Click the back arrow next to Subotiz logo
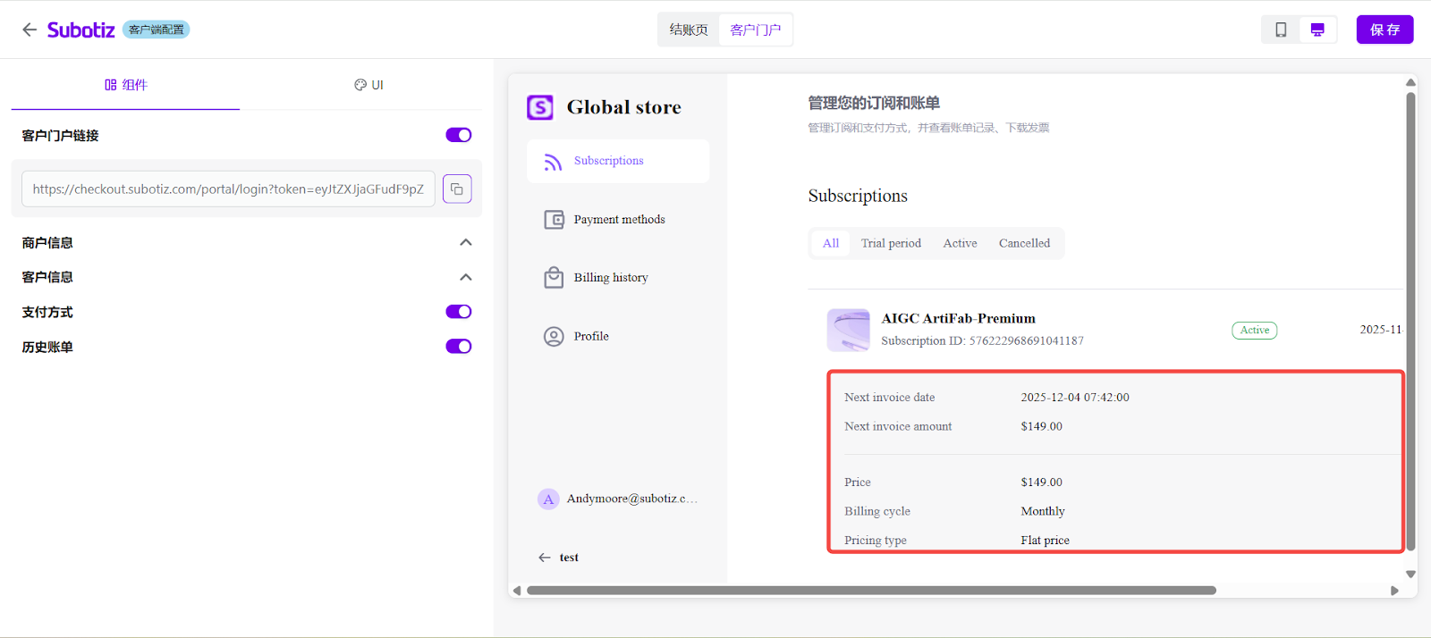The height and width of the screenshot is (638, 1431). click(x=30, y=29)
